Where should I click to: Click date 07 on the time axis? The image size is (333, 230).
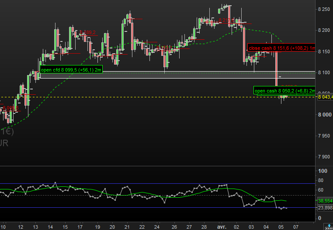click(296, 227)
